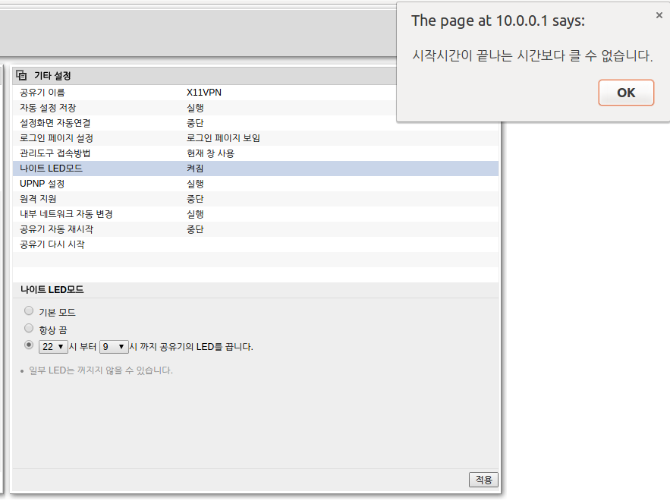Select the 로그인 페이지 설정 row
The image size is (670, 501).
256,138
